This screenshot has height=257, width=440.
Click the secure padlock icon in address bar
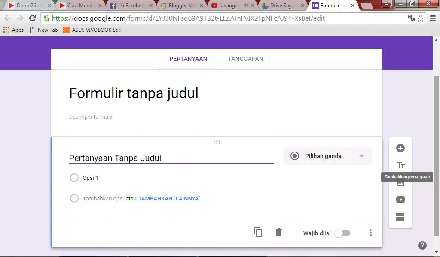point(46,18)
